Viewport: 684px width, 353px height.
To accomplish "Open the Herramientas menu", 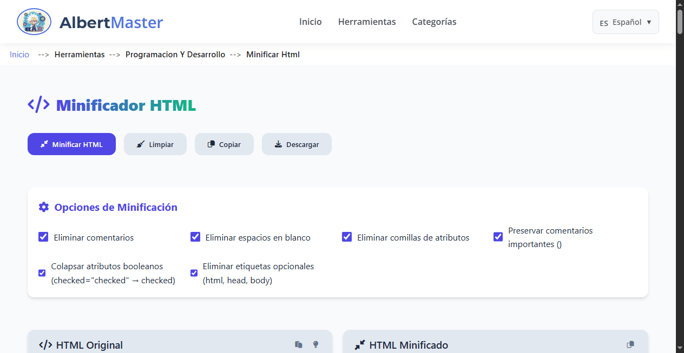I will tap(367, 22).
